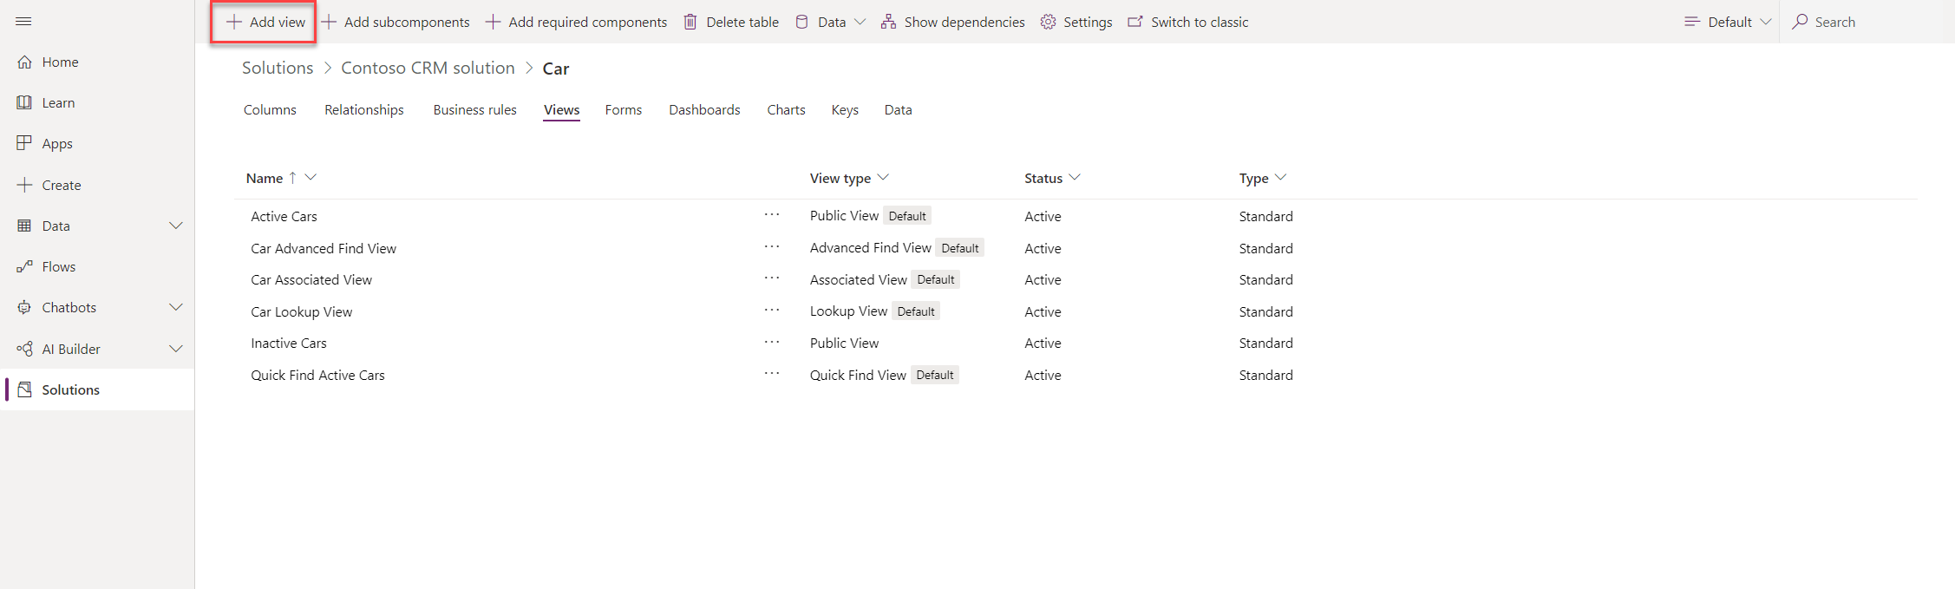The width and height of the screenshot is (1955, 589).
Task: Open more options for Active Cars
Action: point(772,216)
